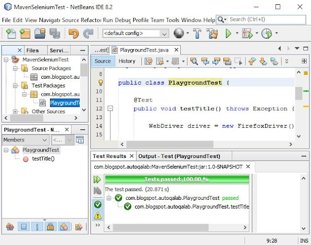Collapse MavenSeleniumTest project node

point(6,59)
